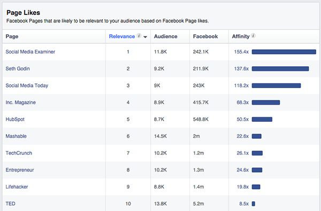Image resolution: width=321 pixels, height=211 pixels.
Task: Click the 24.6x affinity bar
Action: pos(257,170)
